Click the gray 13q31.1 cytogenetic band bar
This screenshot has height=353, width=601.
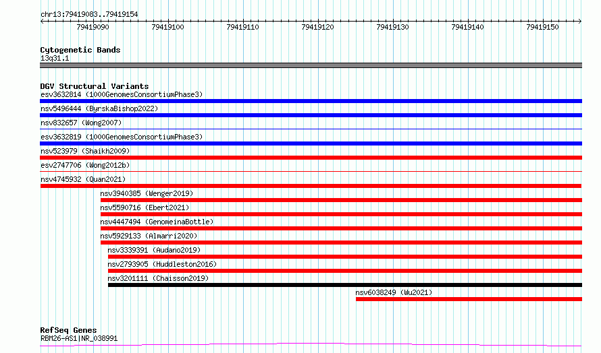click(311, 65)
